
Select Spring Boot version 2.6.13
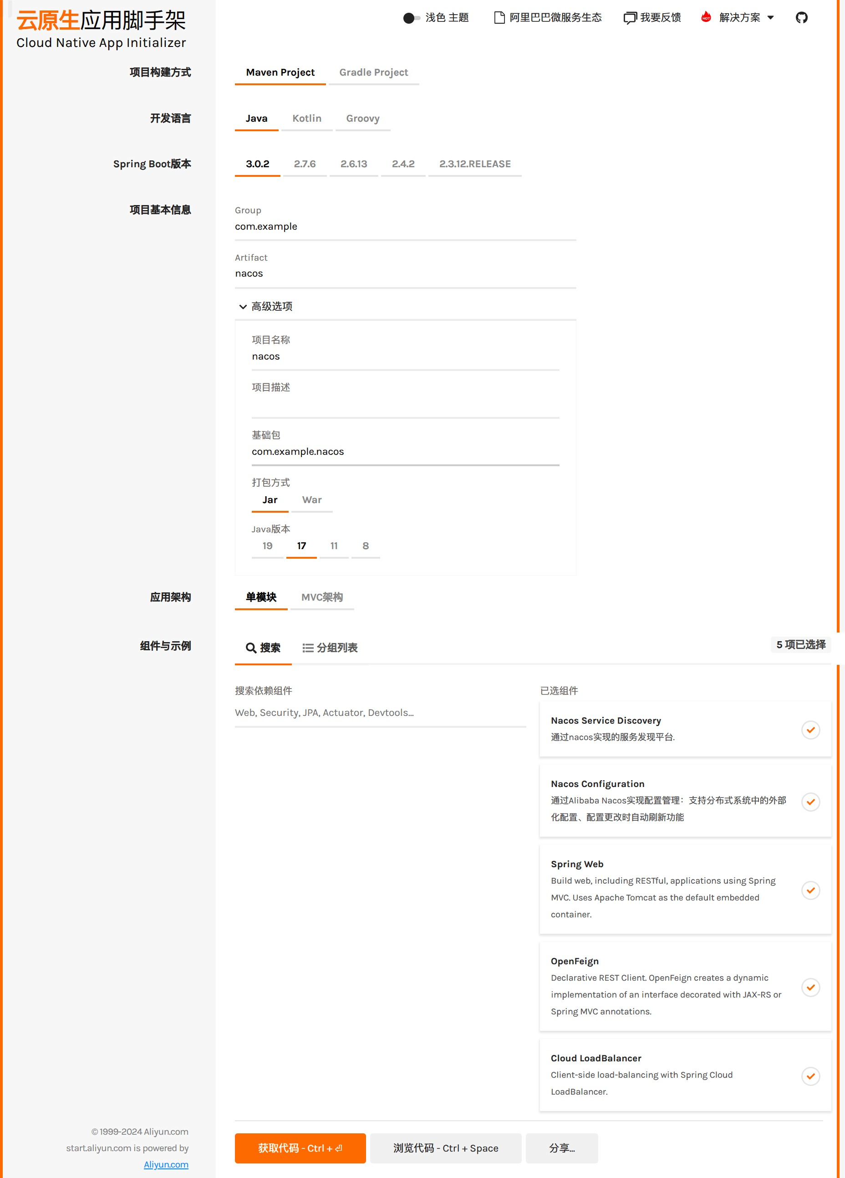coord(354,164)
